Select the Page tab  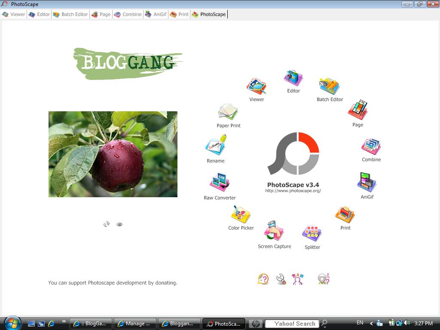point(101,14)
